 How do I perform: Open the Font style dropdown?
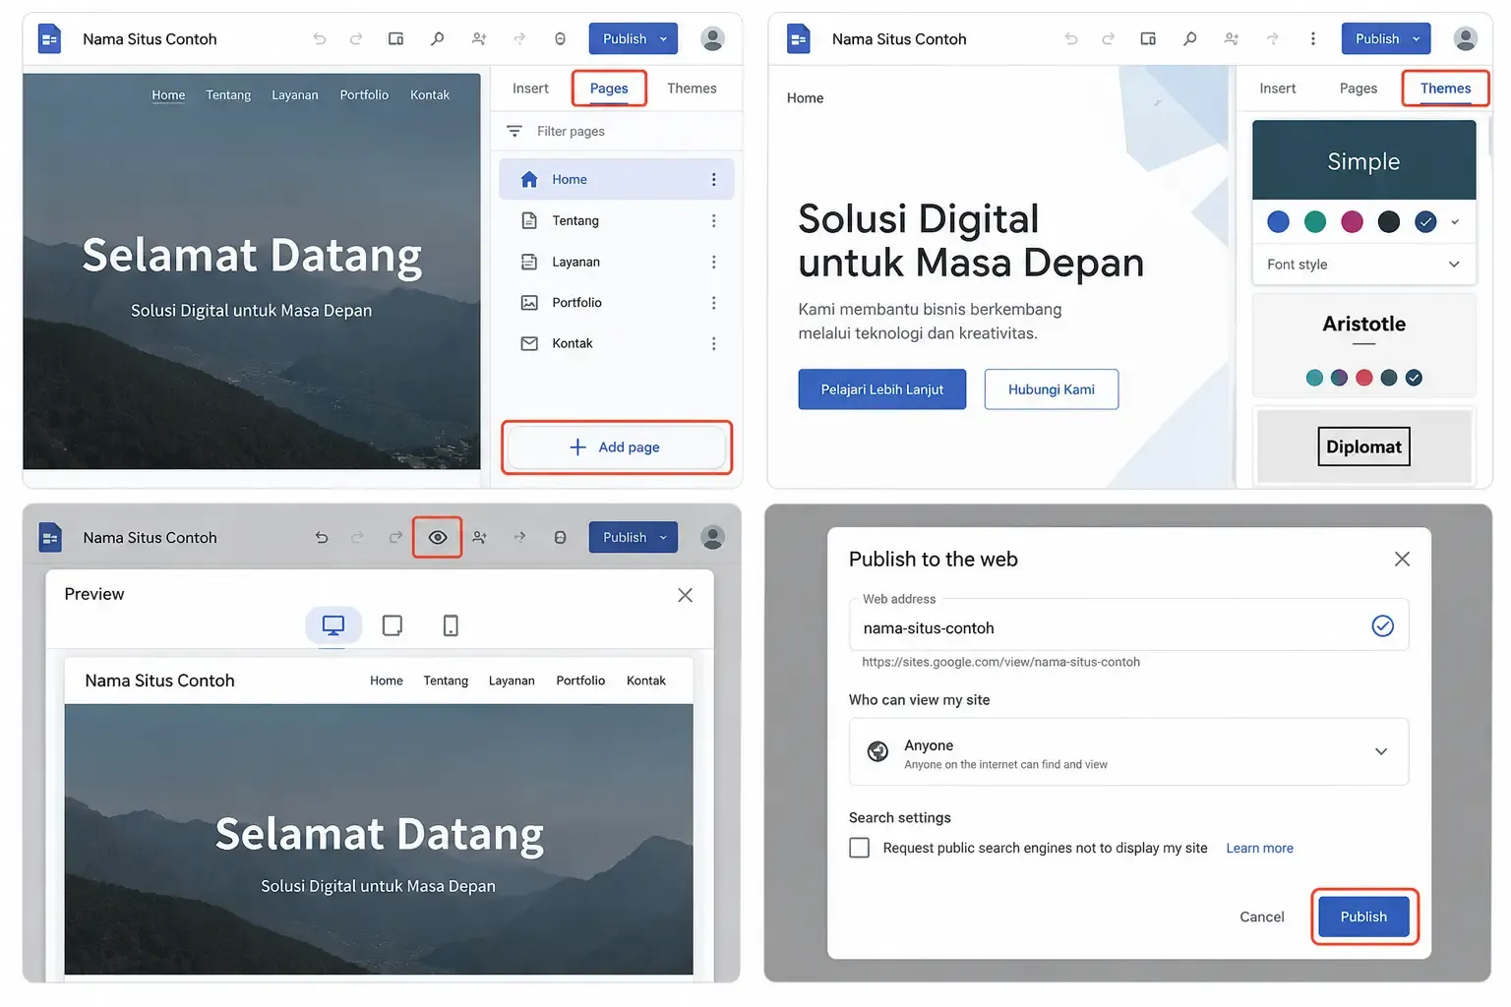point(1363,265)
